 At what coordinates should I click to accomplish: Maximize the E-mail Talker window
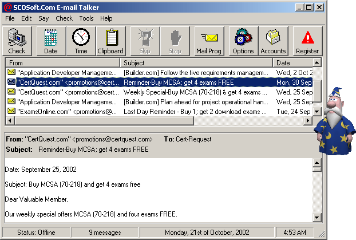click(308, 7)
